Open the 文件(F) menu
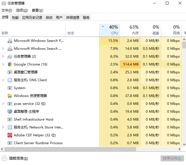Image resolution: width=186 pixels, height=165 pixels. (7, 10)
